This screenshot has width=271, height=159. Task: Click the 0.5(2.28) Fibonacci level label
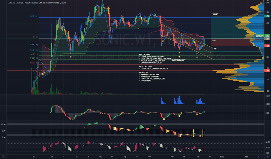click(35, 54)
